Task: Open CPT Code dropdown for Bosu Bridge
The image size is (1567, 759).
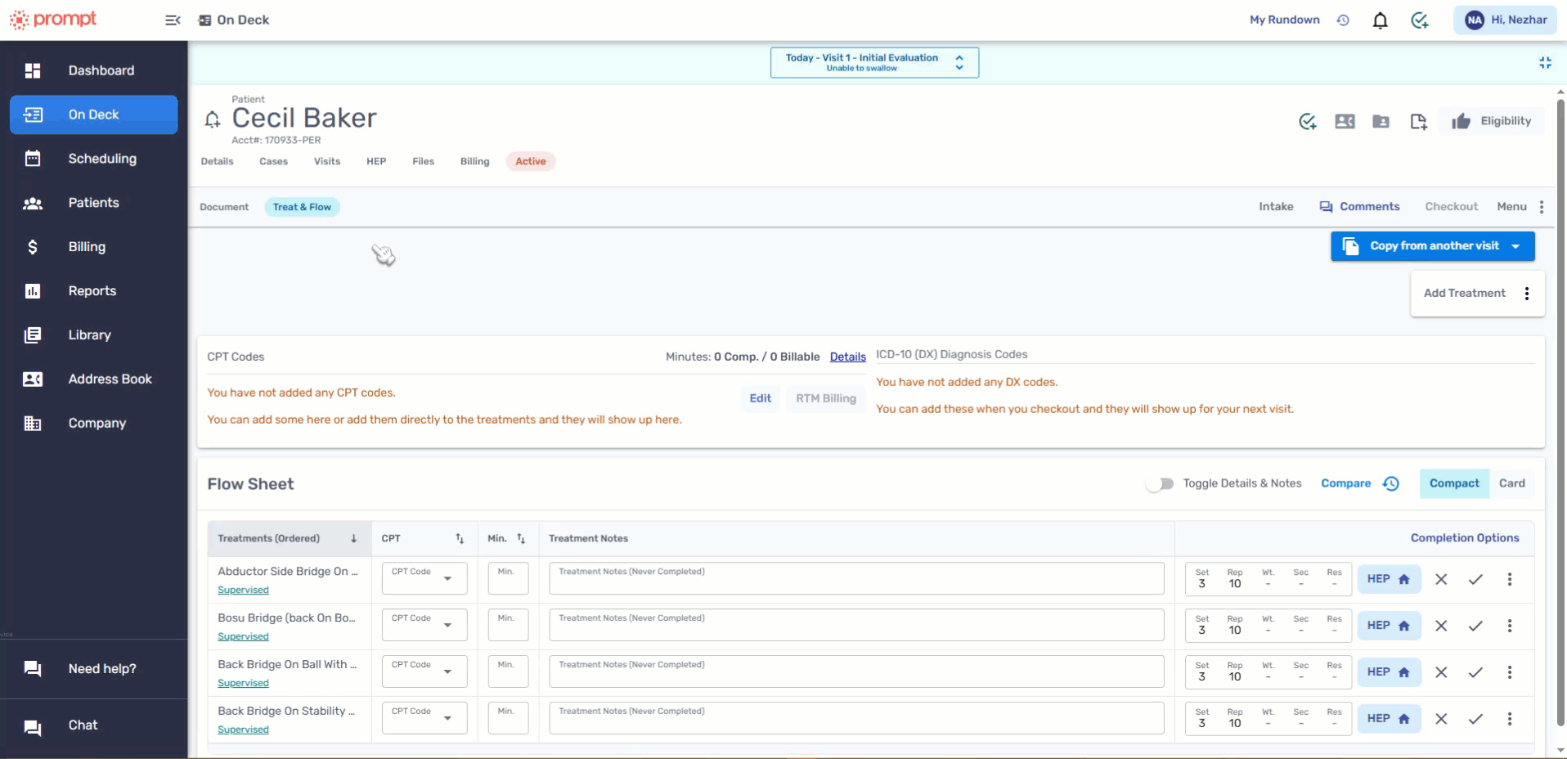Action: point(424,625)
